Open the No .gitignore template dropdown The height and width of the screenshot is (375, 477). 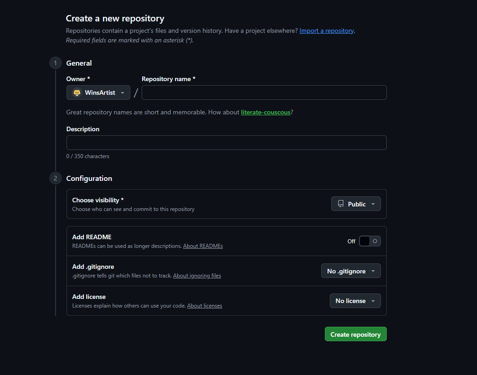(x=350, y=271)
